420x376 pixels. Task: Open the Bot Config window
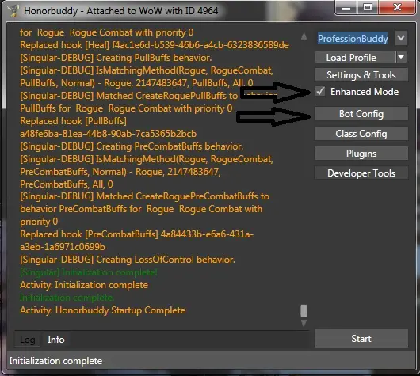click(361, 114)
